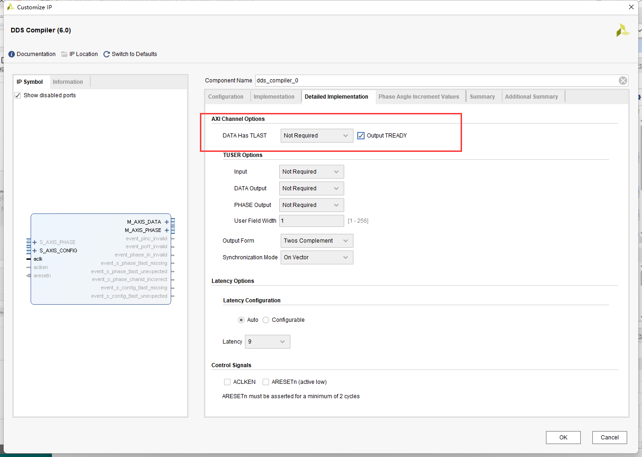Click the event_pinc_invalid port label
The height and width of the screenshot is (457, 642).
[x=147, y=238]
